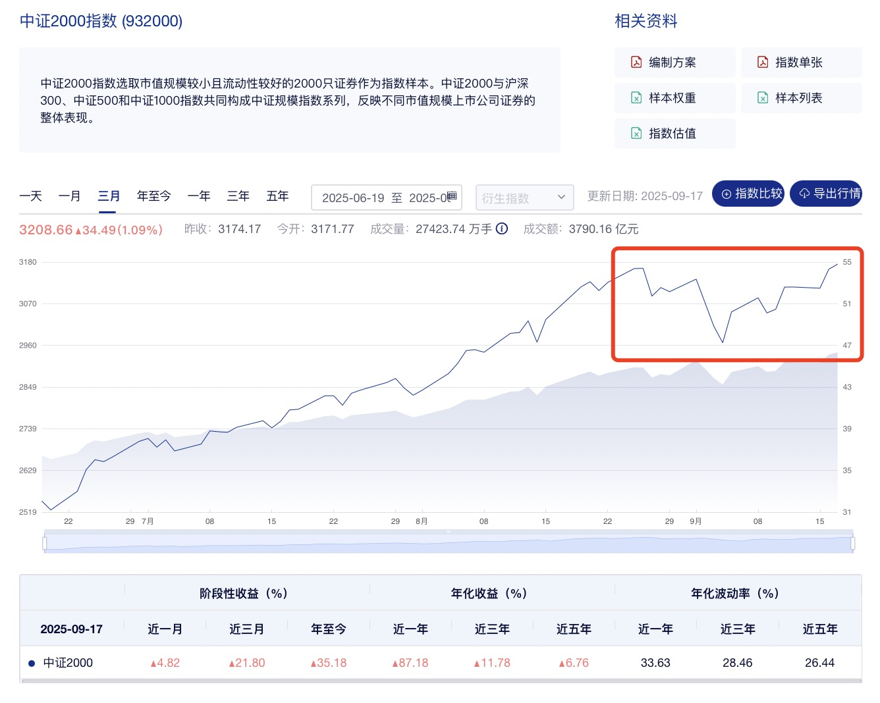The height and width of the screenshot is (703, 880).
Task: Switch chart range to 一年
Action: click(199, 196)
